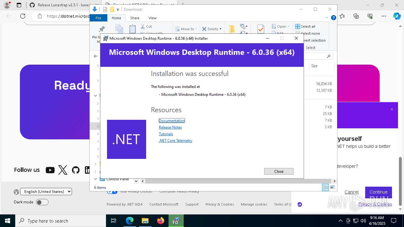The width and height of the screenshot is (404, 227).
Task: Click Select all in Explorer ribbon
Action: pos(305,26)
